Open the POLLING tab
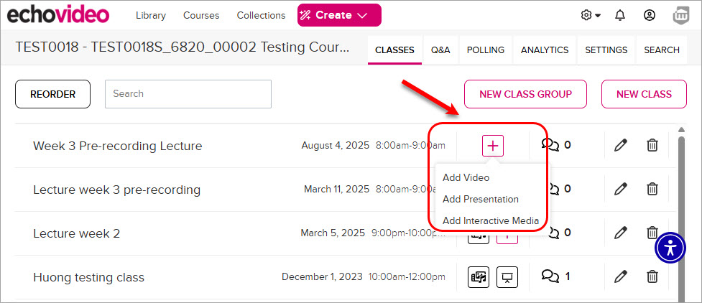 (x=485, y=50)
